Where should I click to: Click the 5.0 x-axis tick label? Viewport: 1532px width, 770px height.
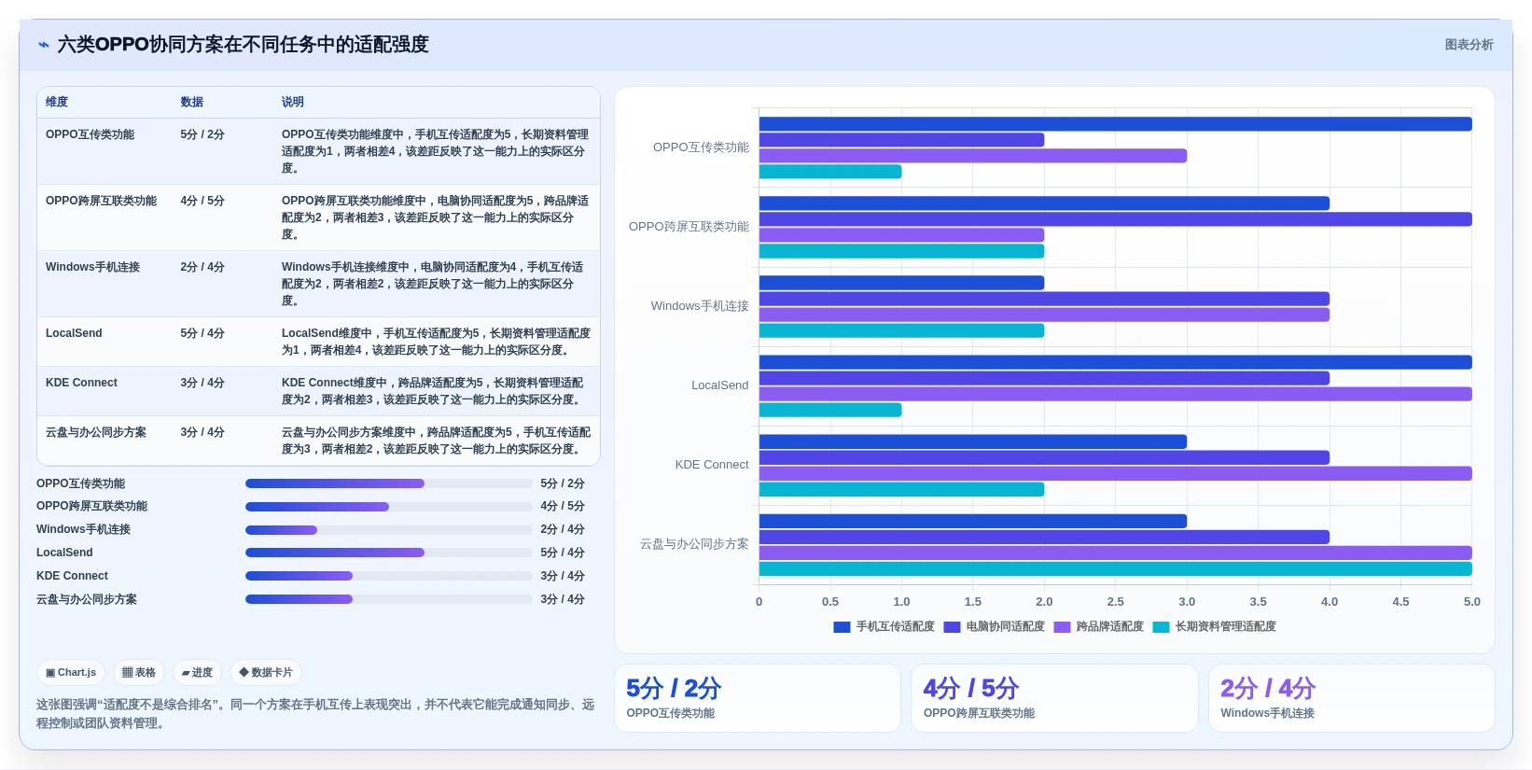click(1471, 602)
